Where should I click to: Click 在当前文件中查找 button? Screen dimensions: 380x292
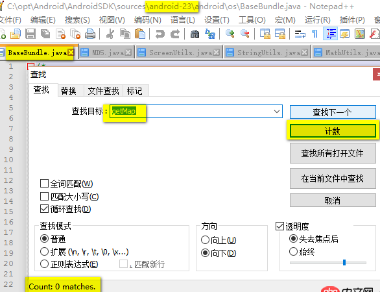333,178
